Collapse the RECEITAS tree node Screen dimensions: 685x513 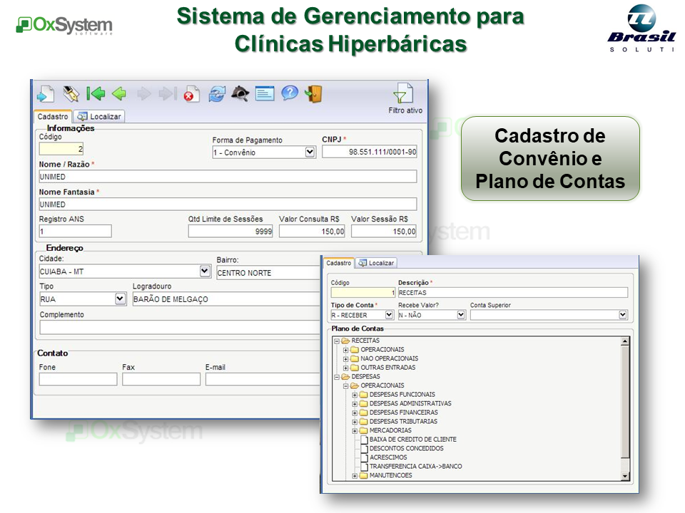337,341
